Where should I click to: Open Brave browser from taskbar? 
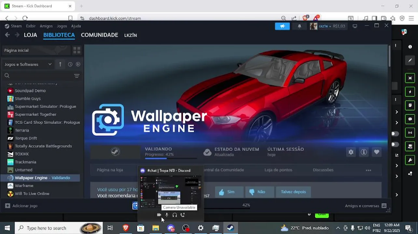[125, 228]
